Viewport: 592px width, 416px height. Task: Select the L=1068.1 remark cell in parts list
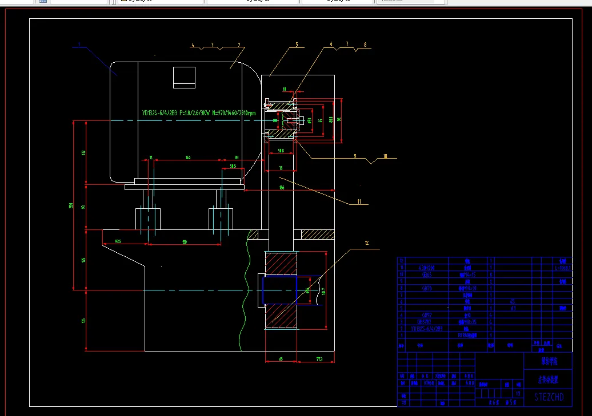click(562, 268)
